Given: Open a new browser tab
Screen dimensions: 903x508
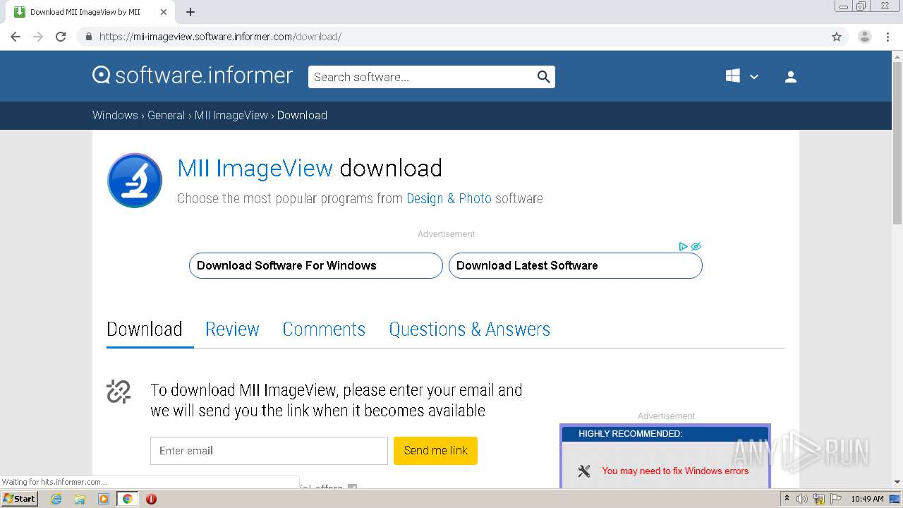Looking at the screenshot, I should click(x=190, y=12).
